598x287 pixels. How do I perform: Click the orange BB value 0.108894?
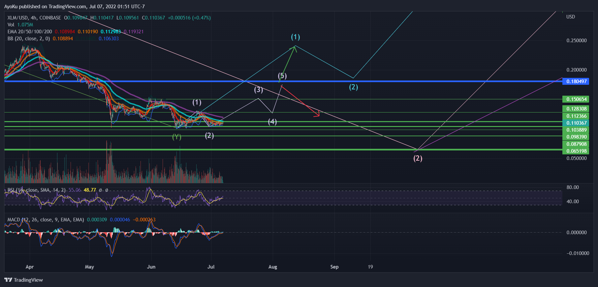[63, 39]
